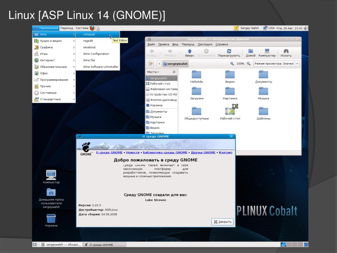Click the path bar back chevron
This screenshot has height=253, width=337.
[159, 64]
